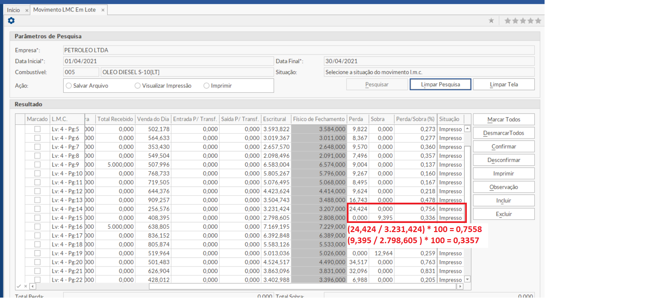The image size is (647, 302).
Task: Click the Situação column header
Action: tap(451, 119)
